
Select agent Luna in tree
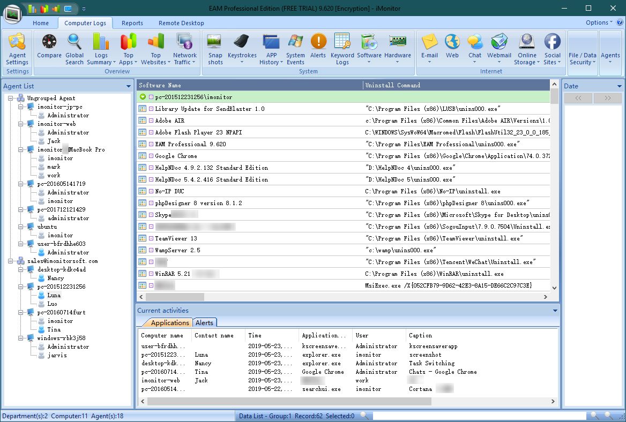[x=54, y=295]
